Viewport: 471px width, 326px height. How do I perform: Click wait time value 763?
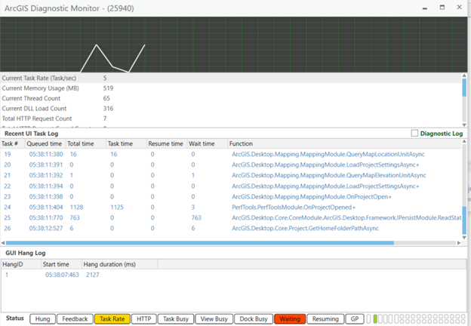click(196, 217)
